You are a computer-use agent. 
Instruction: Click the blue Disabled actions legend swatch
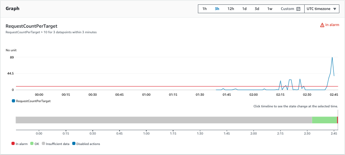(x=74, y=143)
